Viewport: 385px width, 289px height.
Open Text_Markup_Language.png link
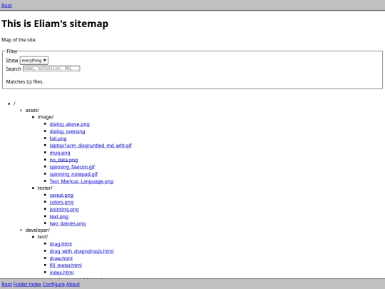coord(81,181)
